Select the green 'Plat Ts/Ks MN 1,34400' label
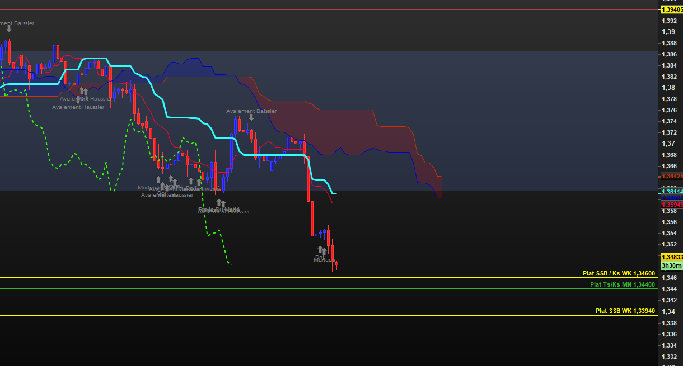Viewport: 683px width, 366px height. [x=622, y=284]
